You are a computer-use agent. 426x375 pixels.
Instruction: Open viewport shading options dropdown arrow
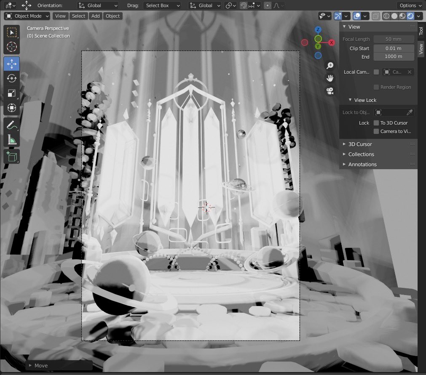tap(419, 16)
